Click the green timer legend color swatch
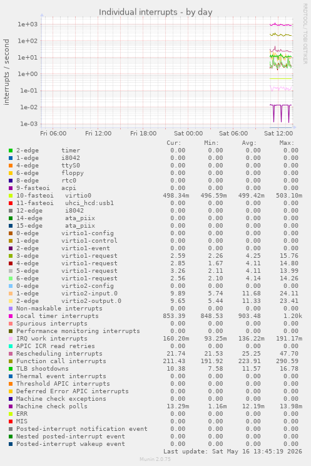 pos(11,151)
